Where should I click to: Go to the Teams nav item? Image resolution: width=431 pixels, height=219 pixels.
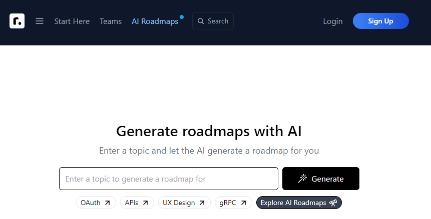[111, 21]
